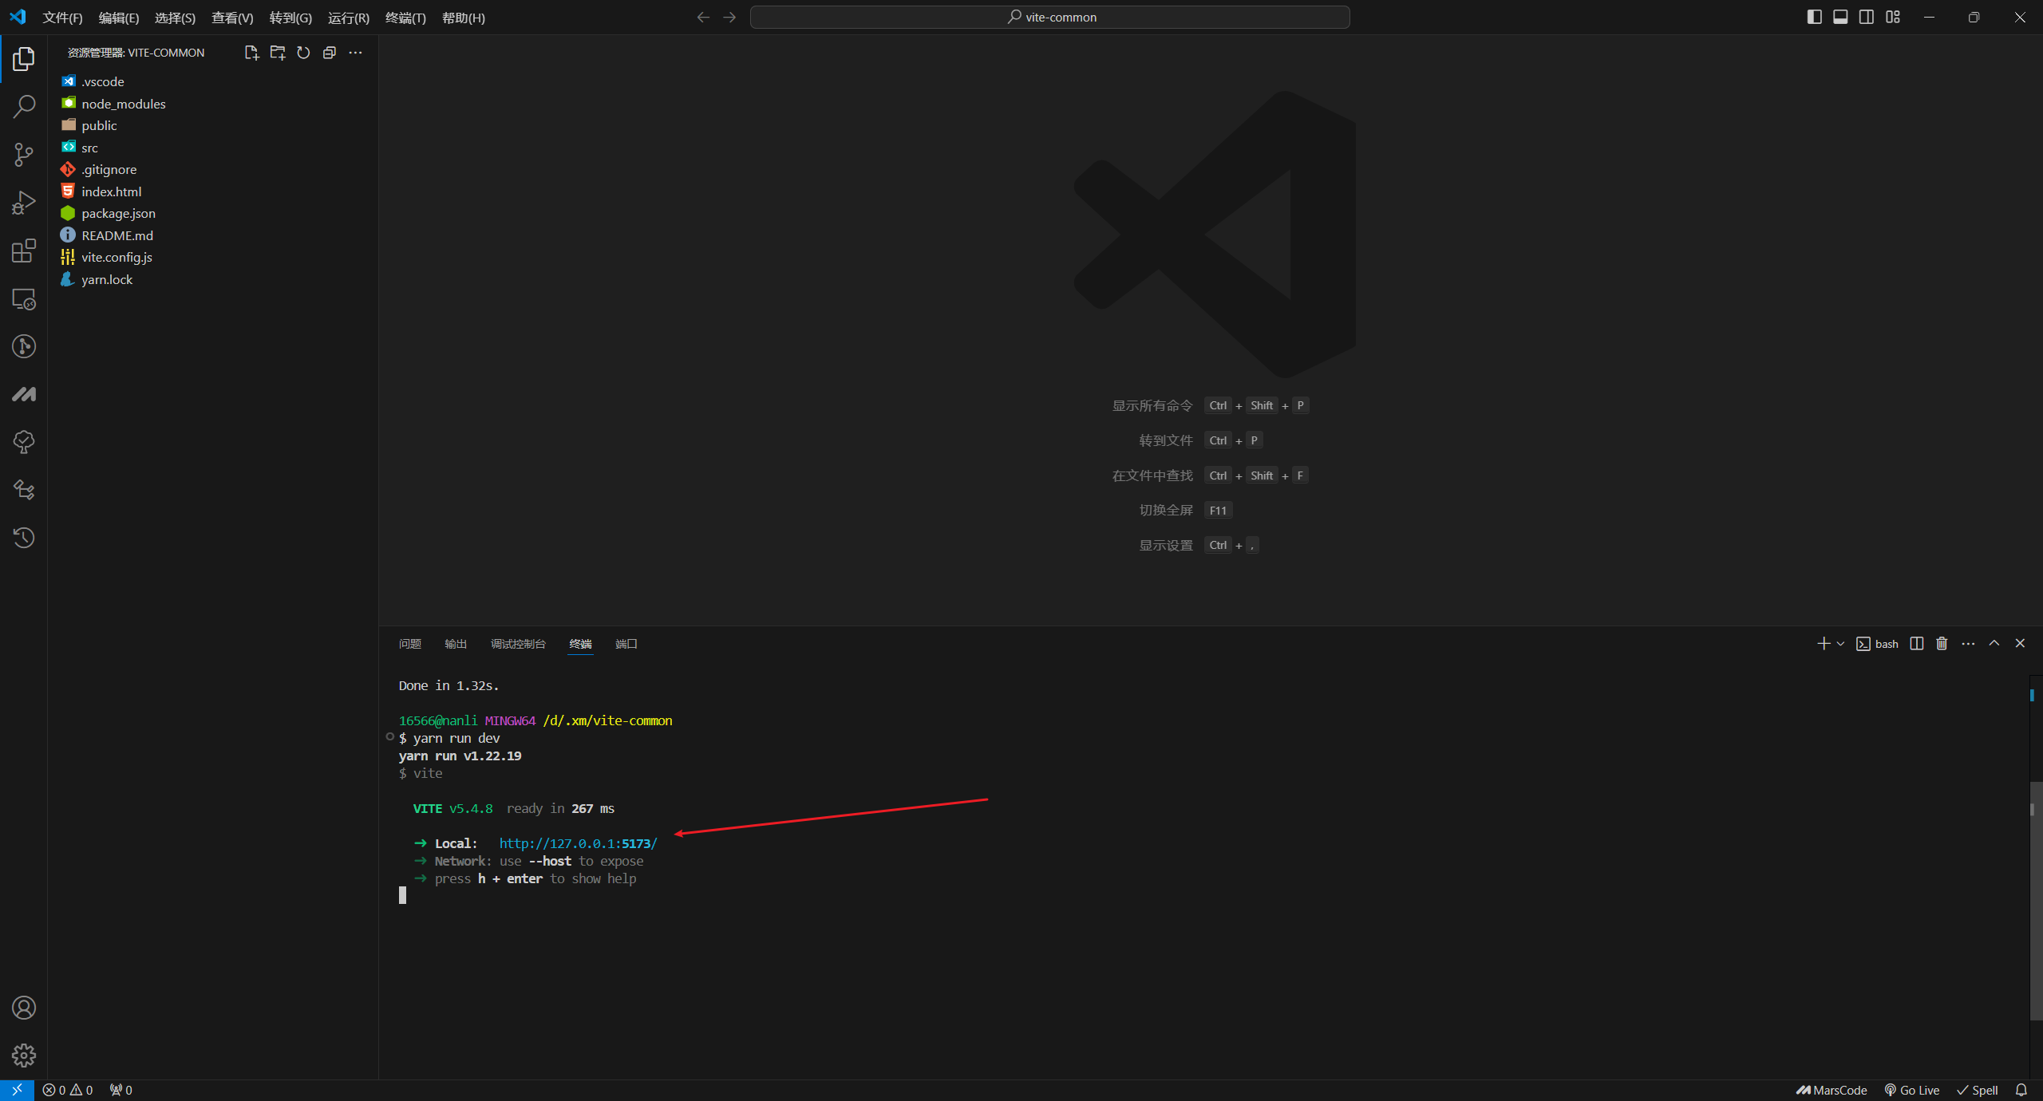Kill terminal with the trash icon

pyautogui.click(x=1942, y=644)
